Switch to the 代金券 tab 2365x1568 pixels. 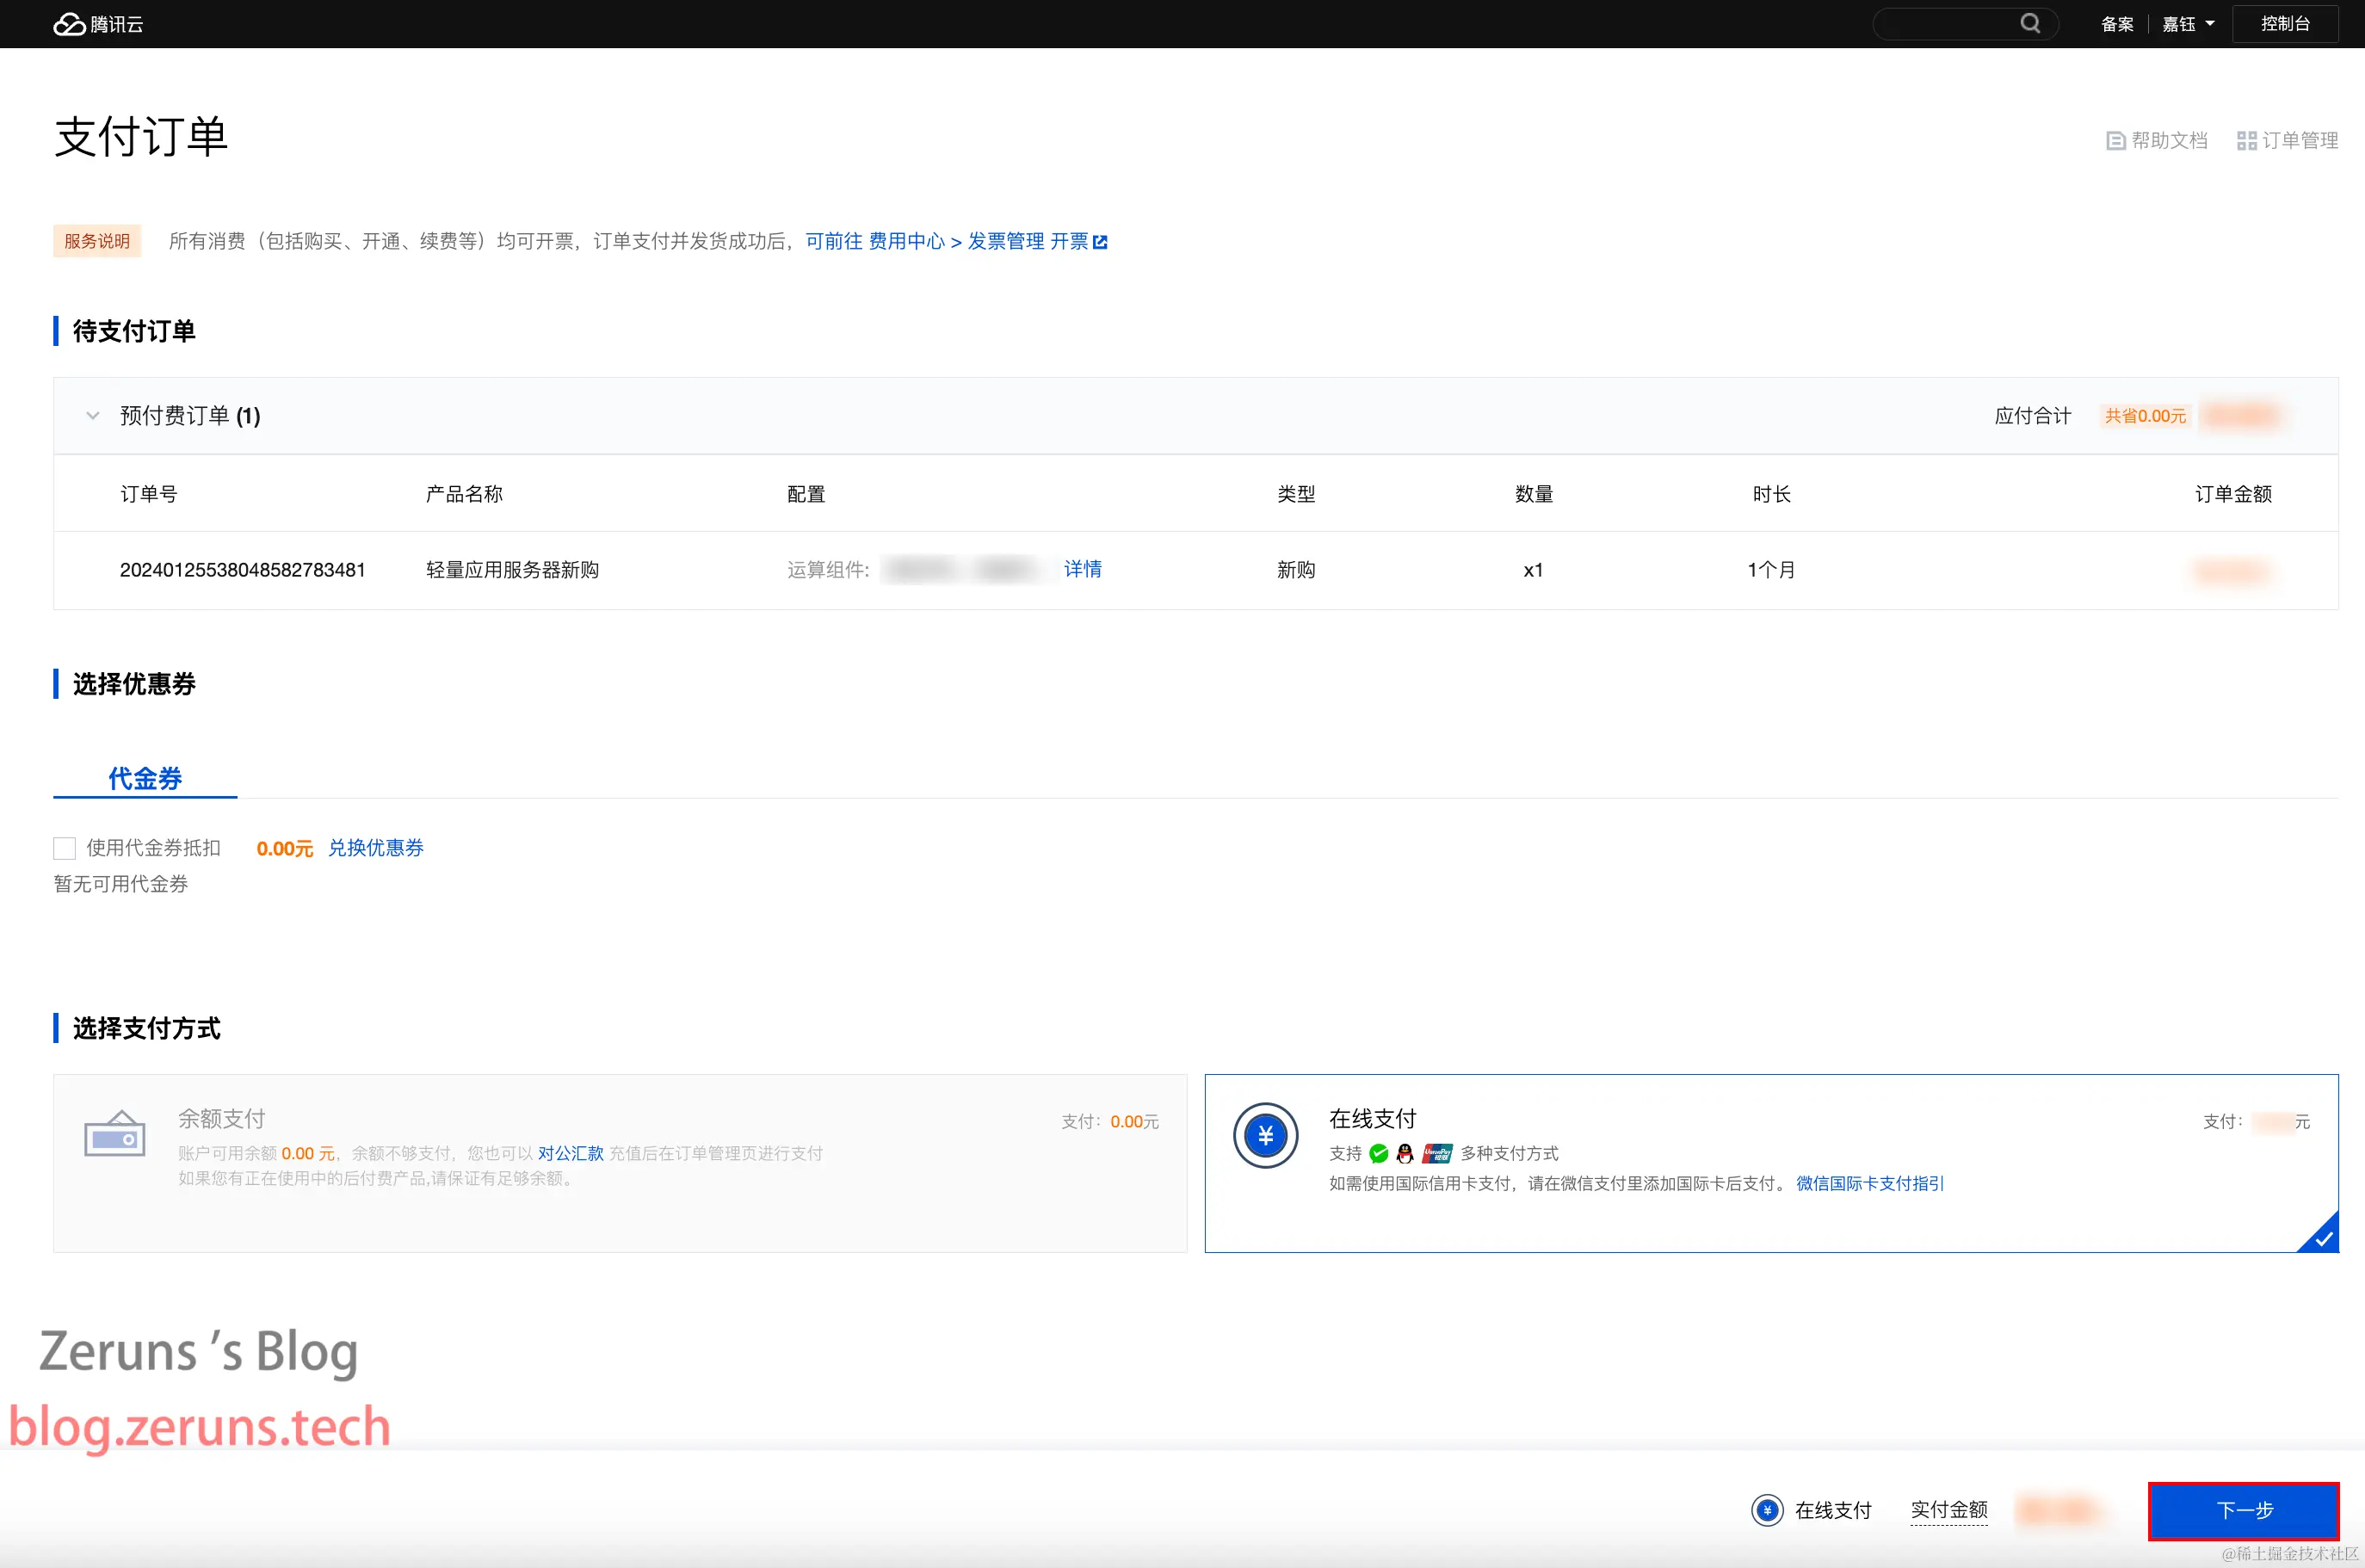click(x=145, y=778)
